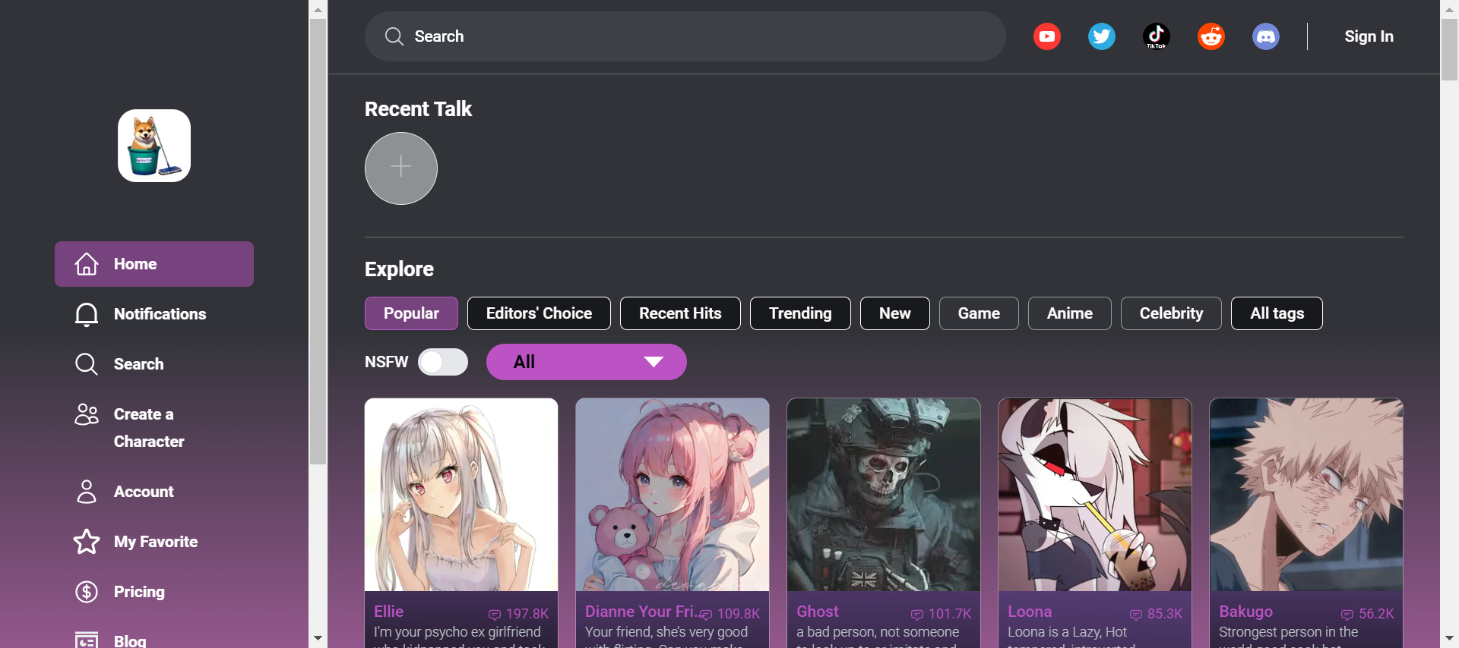Open All tags list
The width and height of the screenshot is (1459, 648).
pos(1277,313)
